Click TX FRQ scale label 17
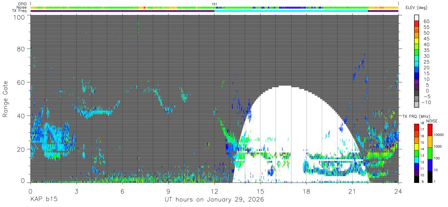This screenshot has height=207, width=448. 422,130
